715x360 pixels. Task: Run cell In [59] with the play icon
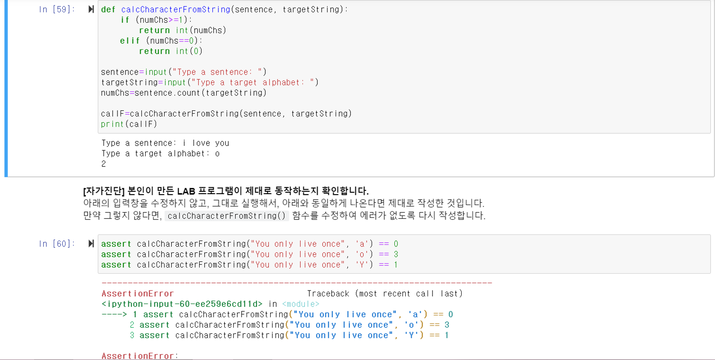click(x=91, y=9)
